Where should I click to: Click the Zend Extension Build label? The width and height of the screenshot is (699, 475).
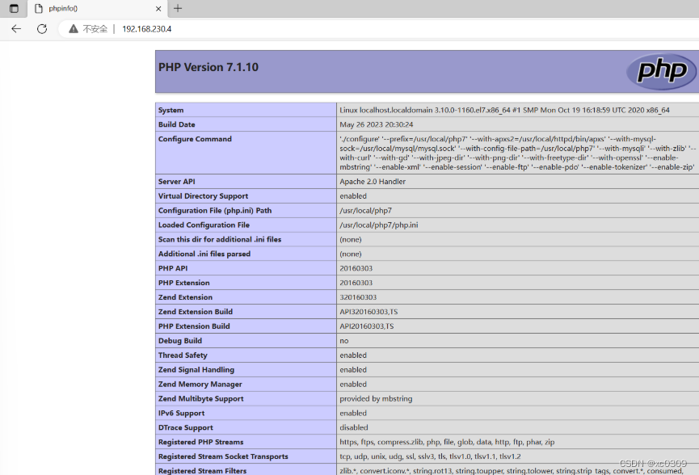(x=196, y=312)
